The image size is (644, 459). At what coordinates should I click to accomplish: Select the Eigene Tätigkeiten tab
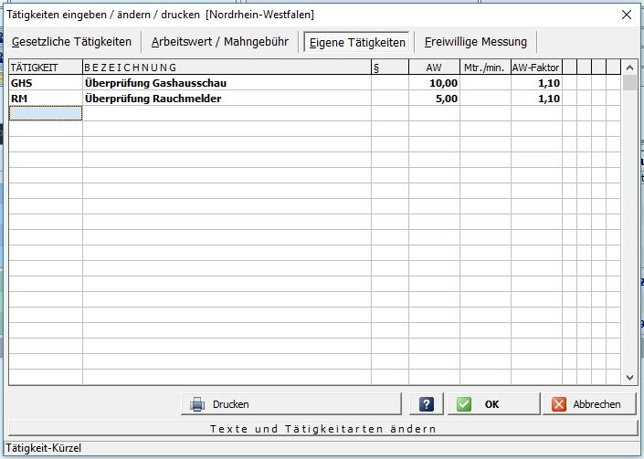pyautogui.click(x=357, y=42)
